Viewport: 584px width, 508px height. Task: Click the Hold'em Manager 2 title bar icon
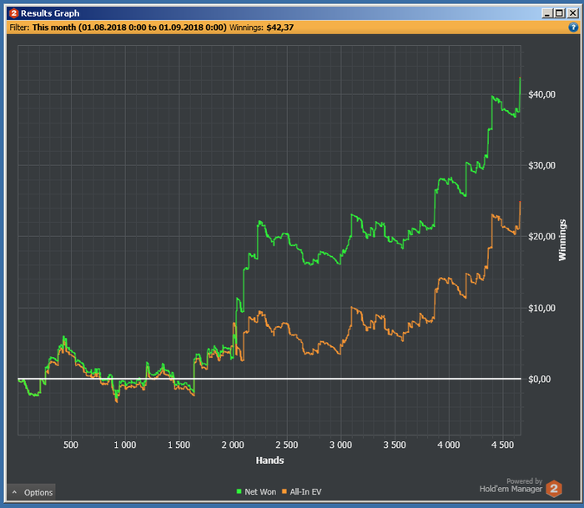14,13
